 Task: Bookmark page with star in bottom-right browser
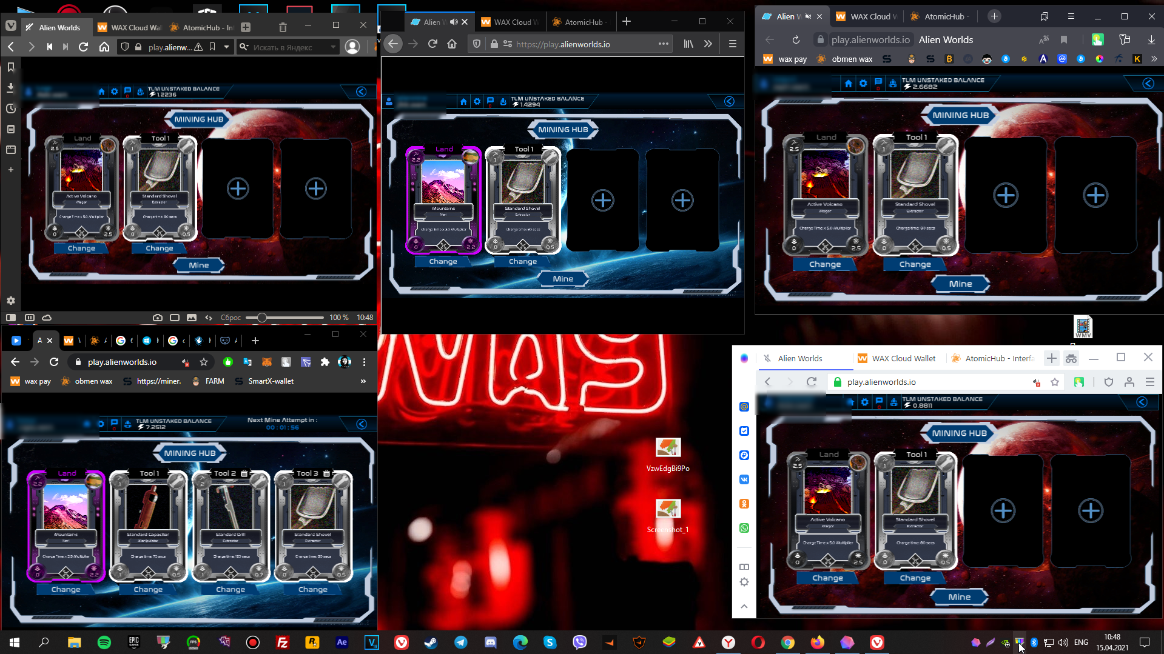1055,382
